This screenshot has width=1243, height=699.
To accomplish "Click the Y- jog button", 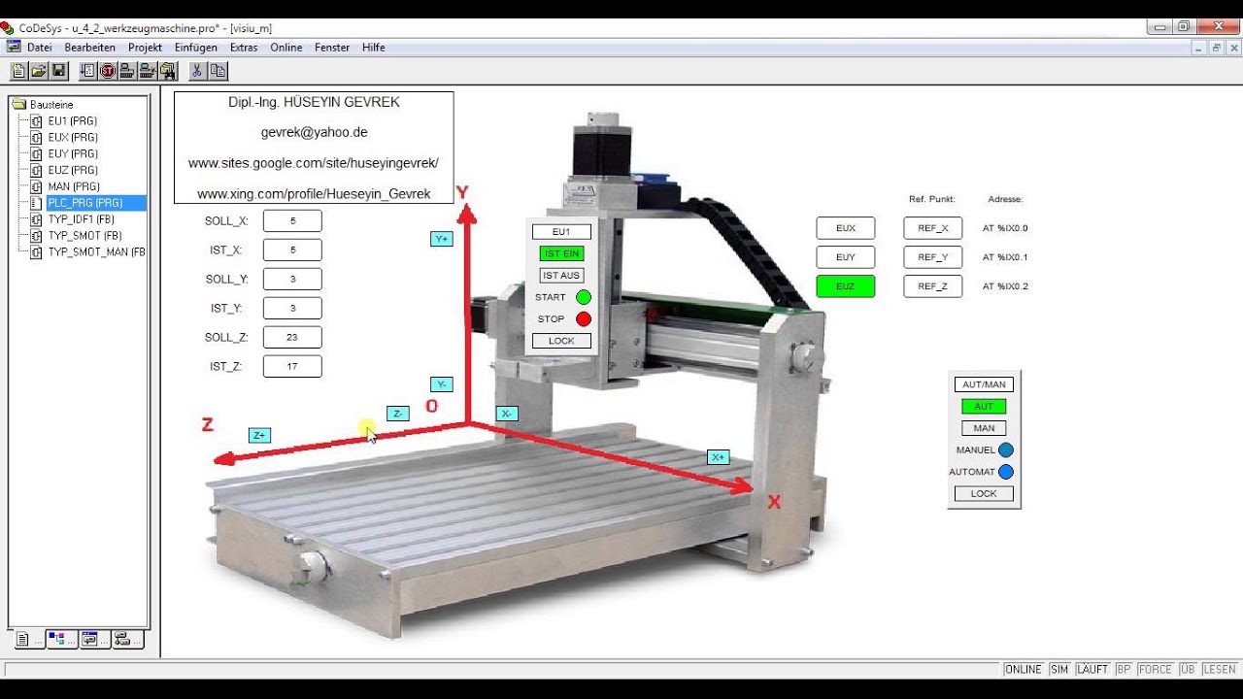I will coord(442,384).
